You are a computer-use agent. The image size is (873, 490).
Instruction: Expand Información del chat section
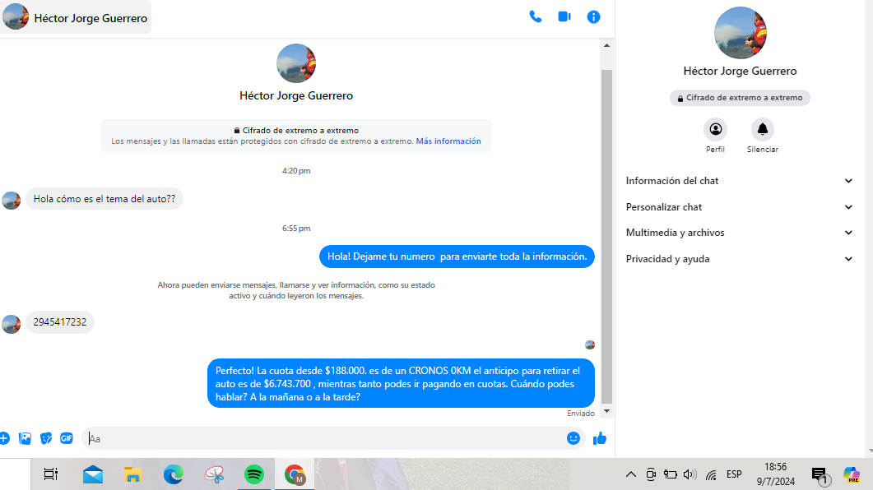(740, 181)
